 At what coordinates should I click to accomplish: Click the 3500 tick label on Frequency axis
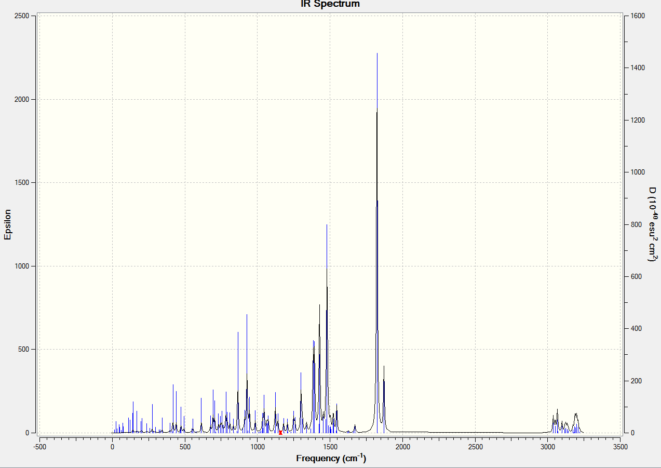[x=620, y=446]
